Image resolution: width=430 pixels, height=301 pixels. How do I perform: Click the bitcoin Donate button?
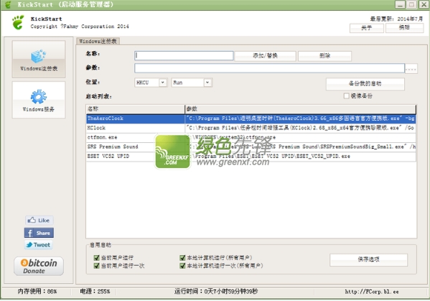tap(39, 266)
